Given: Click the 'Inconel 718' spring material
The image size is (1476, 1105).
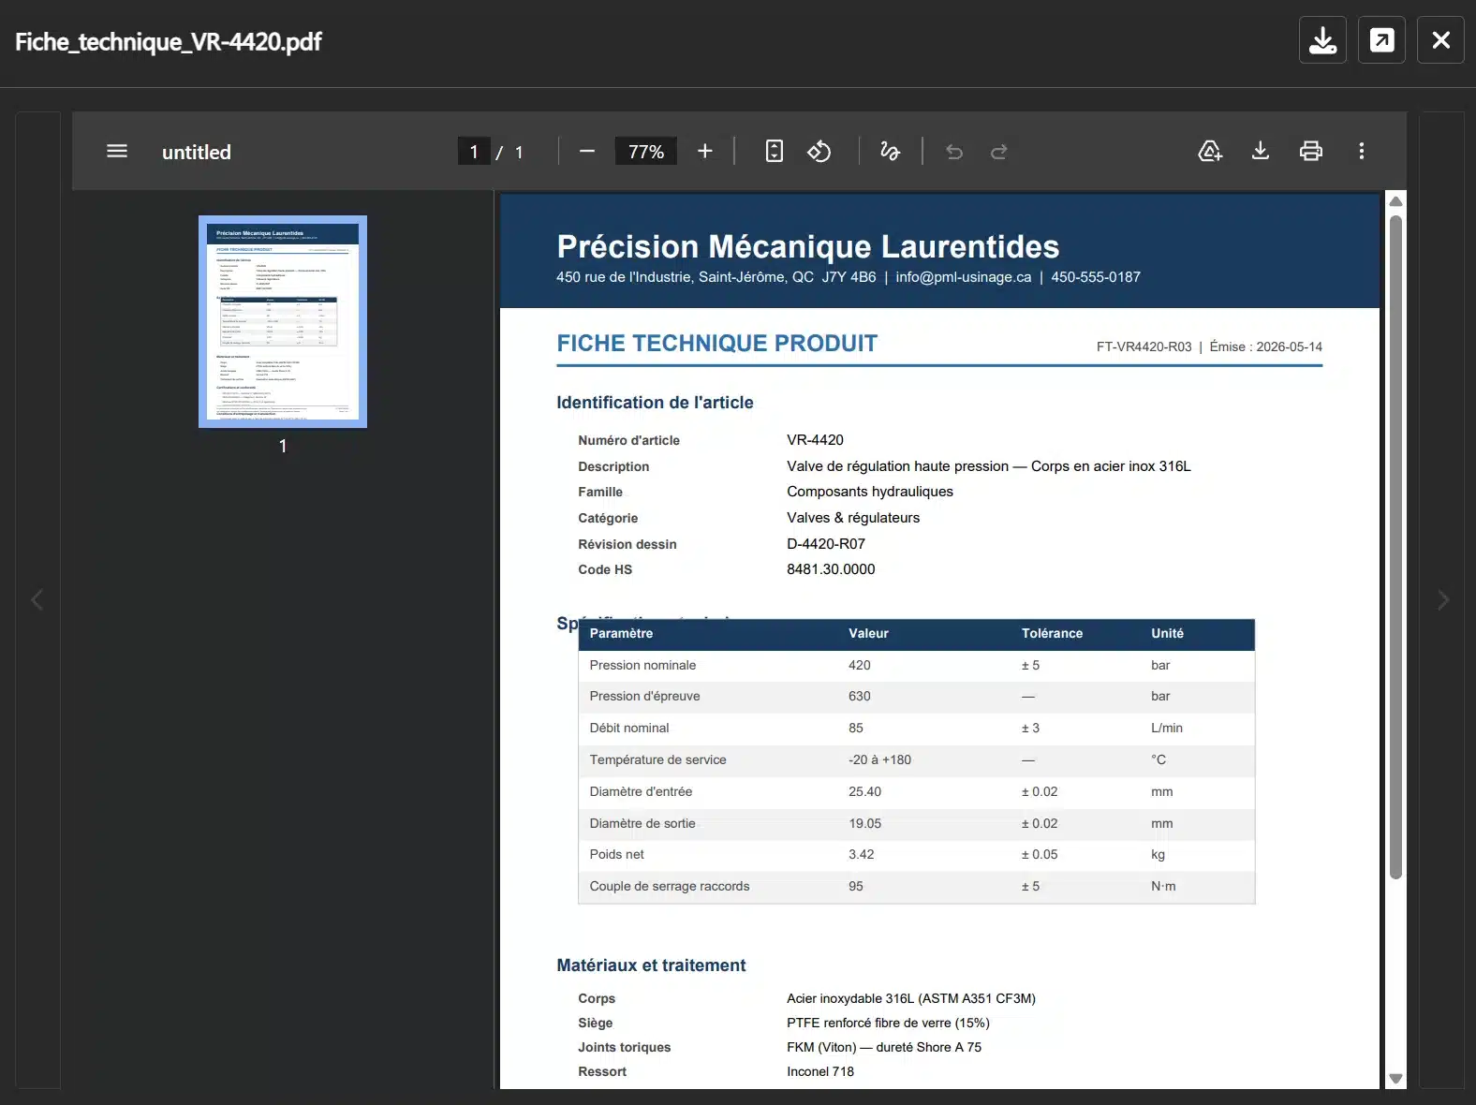Looking at the screenshot, I should tap(820, 1072).
